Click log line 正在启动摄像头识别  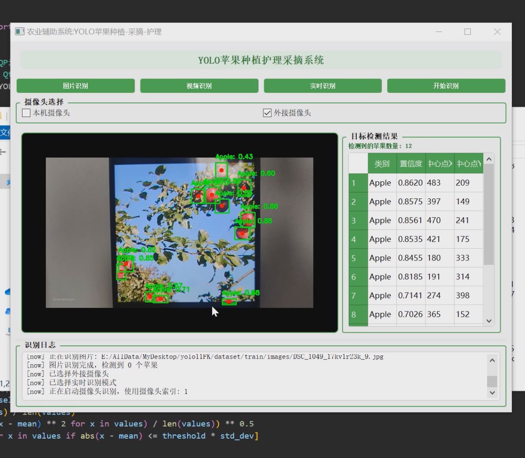coord(107,392)
